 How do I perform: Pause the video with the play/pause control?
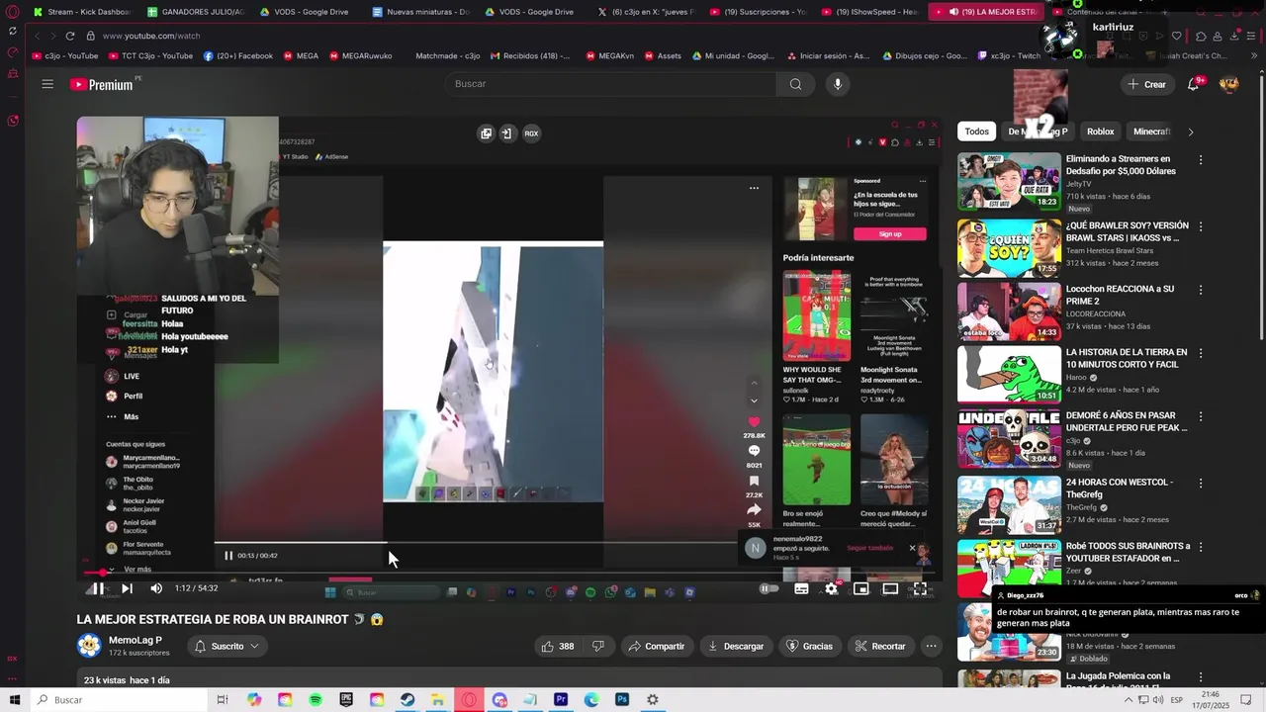[99, 588]
